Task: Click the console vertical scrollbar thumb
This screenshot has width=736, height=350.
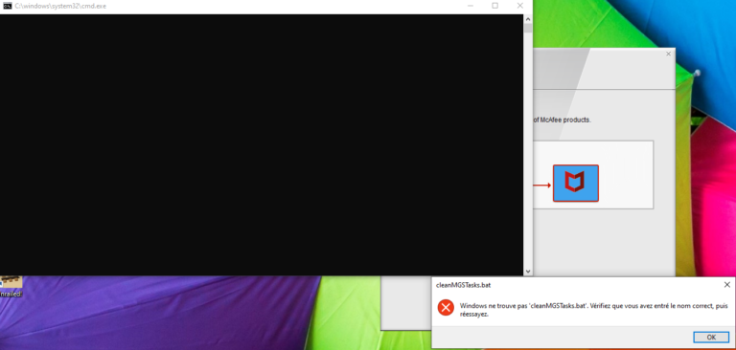Action: pyautogui.click(x=528, y=28)
